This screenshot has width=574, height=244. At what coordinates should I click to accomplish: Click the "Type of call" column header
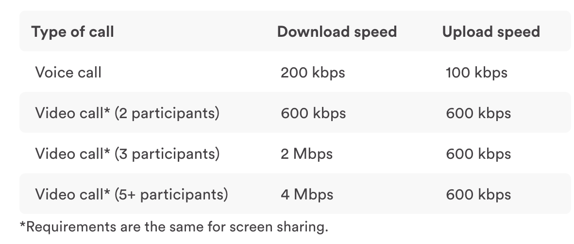coord(73,32)
